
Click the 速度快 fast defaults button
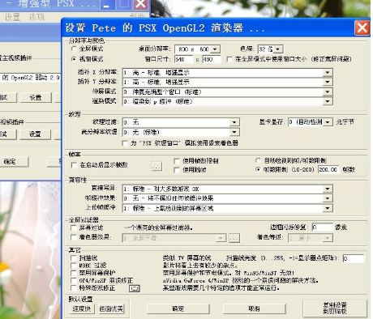[82, 308]
